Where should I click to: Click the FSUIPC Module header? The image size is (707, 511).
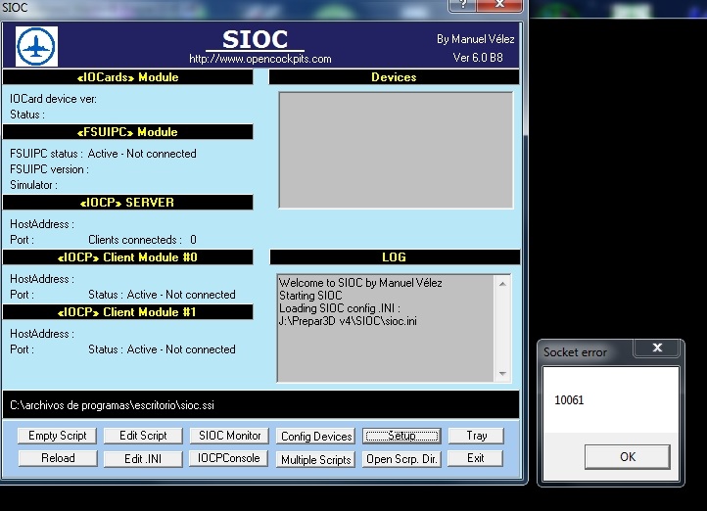pos(127,132)
